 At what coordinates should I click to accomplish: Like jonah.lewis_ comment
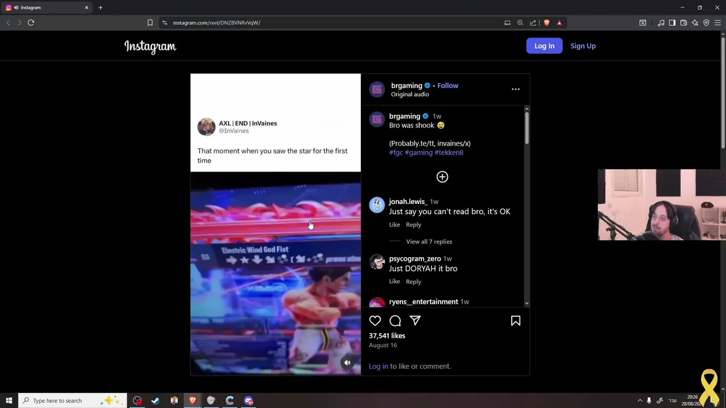(x=394, y=225)
